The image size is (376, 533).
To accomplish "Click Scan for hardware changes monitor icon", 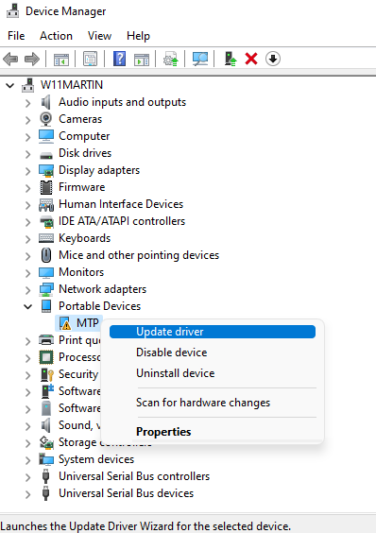I will click(x=200, y=59).
